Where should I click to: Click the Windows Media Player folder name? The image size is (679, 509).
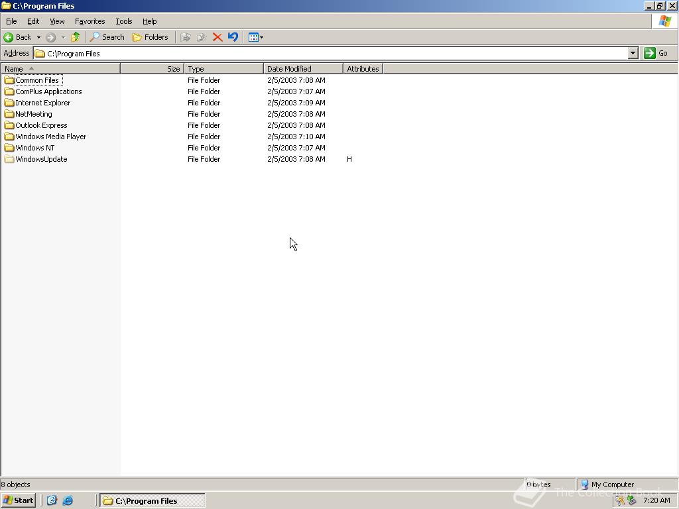click(50, 137)
